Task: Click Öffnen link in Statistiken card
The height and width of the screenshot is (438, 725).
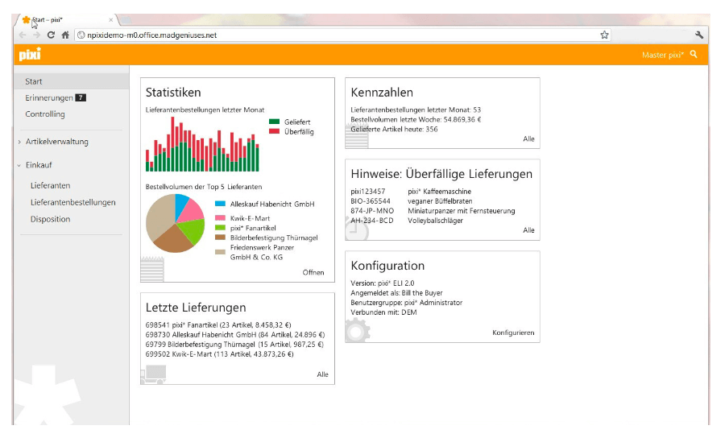Action: click(x=313, y=273)
